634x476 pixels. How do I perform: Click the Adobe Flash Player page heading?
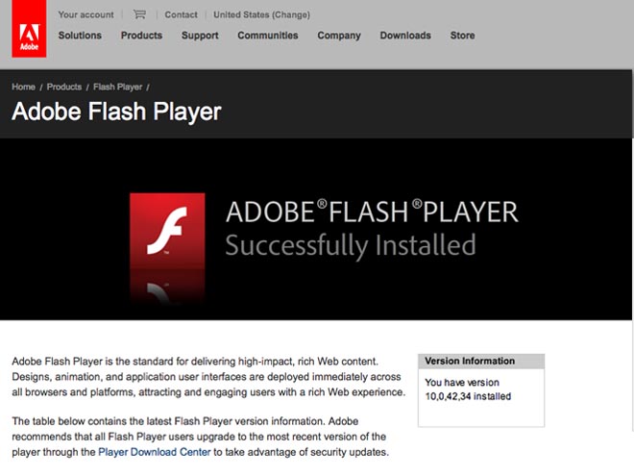(x=116, y=112)
